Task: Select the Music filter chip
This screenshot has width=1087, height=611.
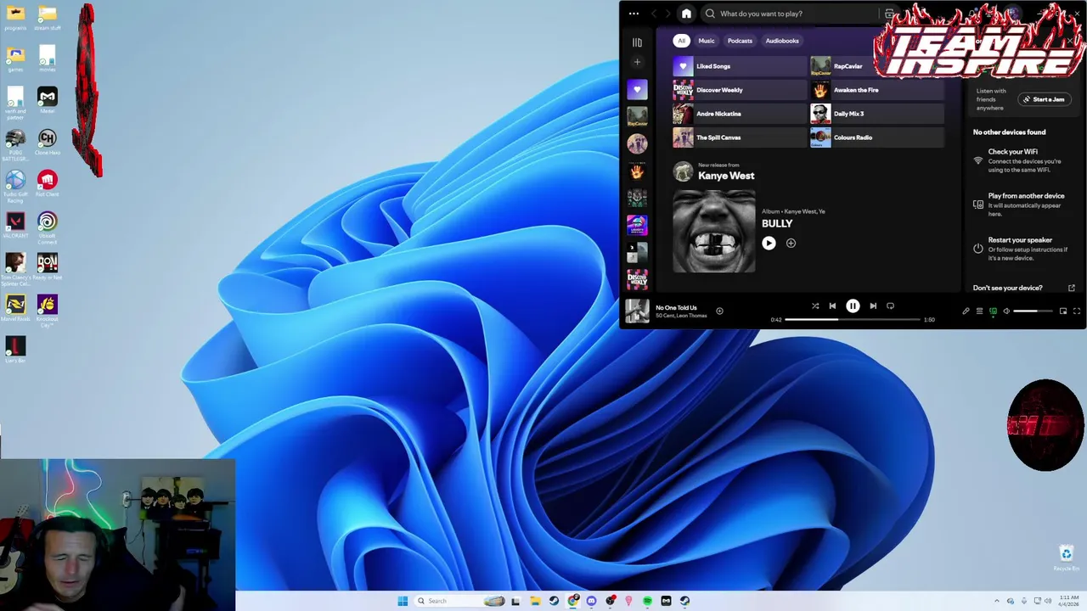Action: pyautogui.click(x=707, y=41)
